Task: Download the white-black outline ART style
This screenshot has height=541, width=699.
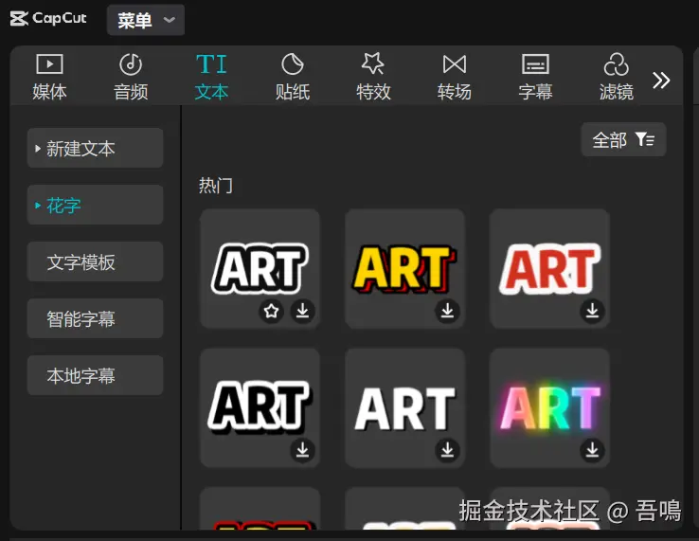Action: [303, 311]
